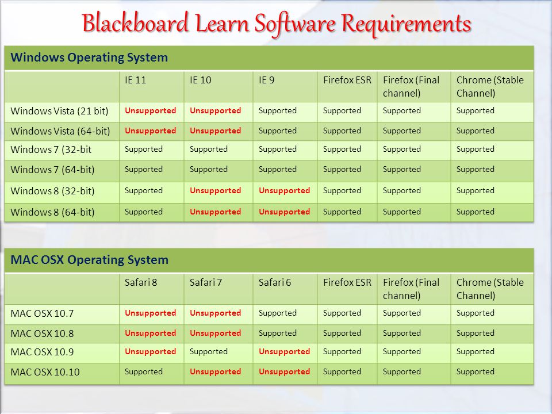Click "Unsupported" for Vista (21 bit) under IE 10

pos(216,111)
